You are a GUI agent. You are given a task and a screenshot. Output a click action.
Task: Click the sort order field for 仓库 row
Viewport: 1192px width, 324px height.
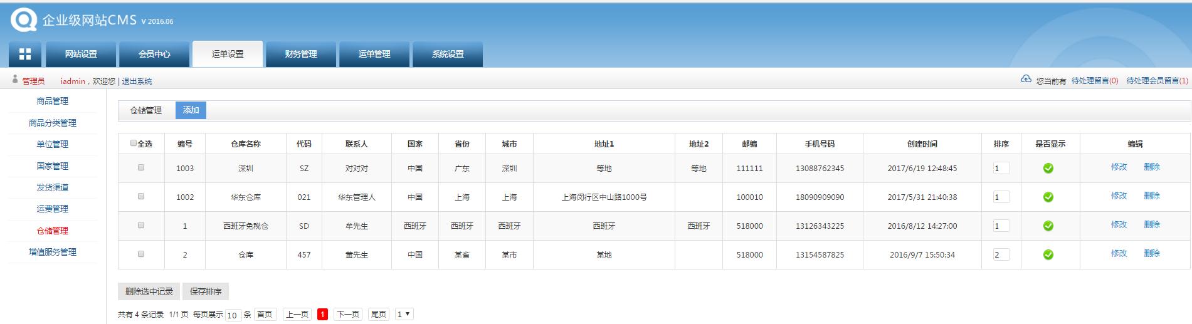pyautogui.click(x=1001, y=255)
